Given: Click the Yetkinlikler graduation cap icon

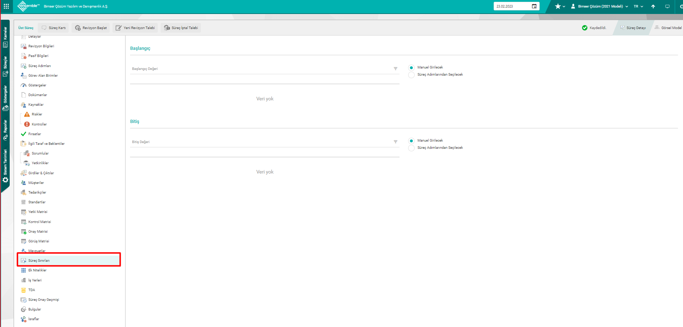Looking at the screenshot, I should pos(27,163).
